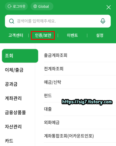Viewport: 116px width, 146px height.
Task: Open the 인증/보안 tab
Action: click(43, 35)
